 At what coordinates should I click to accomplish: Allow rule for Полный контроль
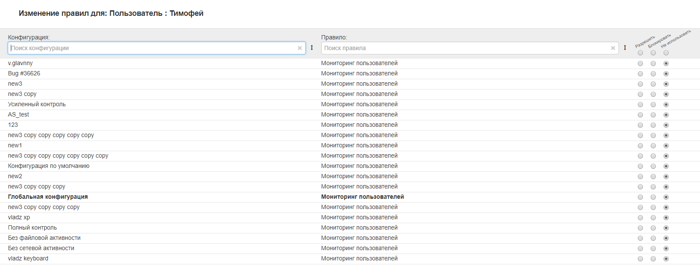(640, 228)
